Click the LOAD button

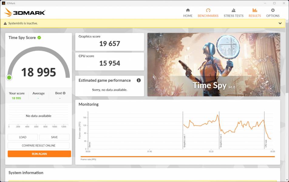click(x=23, y=137)
